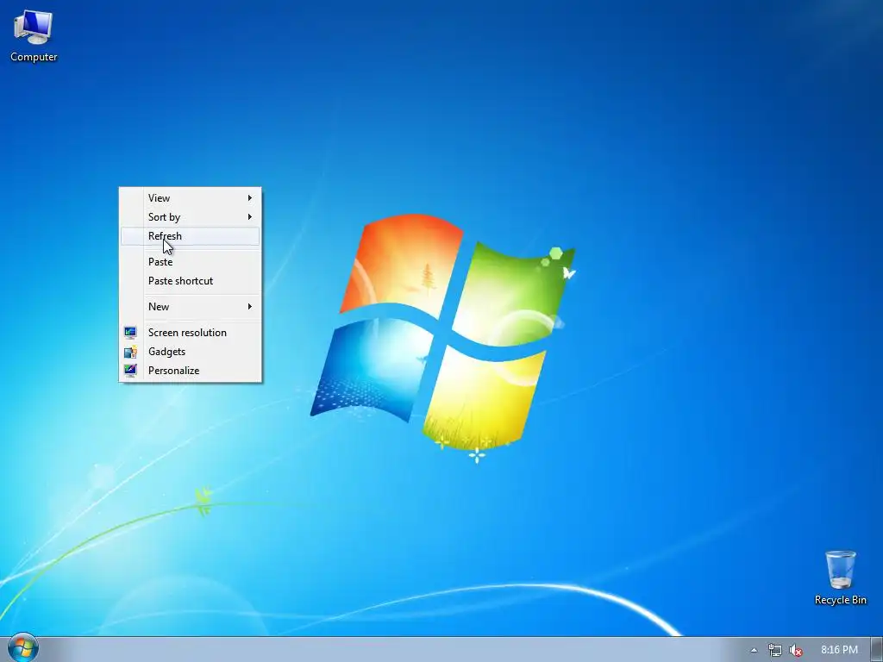Expand the New submenu arrow
Image resolution: width=883 pixels, height=662 pixels.
click(x=249, y=306)
